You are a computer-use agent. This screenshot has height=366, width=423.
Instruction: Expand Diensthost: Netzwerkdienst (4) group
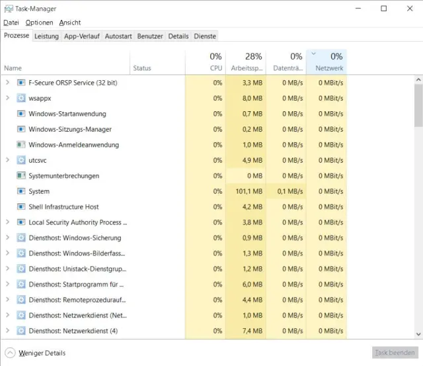coord(7,331)
